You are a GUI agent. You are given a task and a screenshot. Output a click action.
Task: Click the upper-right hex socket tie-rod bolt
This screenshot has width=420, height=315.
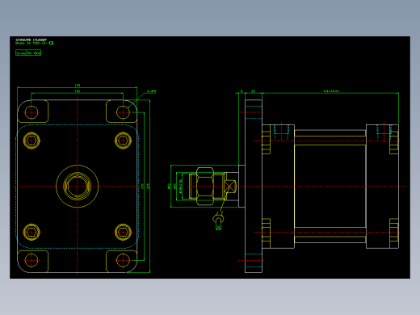coord(123,141)
